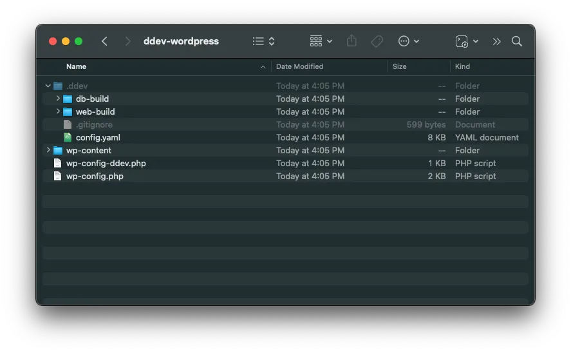This screenshot has height=353, width=571.
Task: Click the Search magnifier icon
Action: coord(517,41)
